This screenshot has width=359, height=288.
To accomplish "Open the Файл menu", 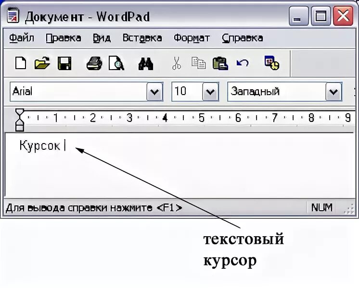I will [x=22, y=38].
